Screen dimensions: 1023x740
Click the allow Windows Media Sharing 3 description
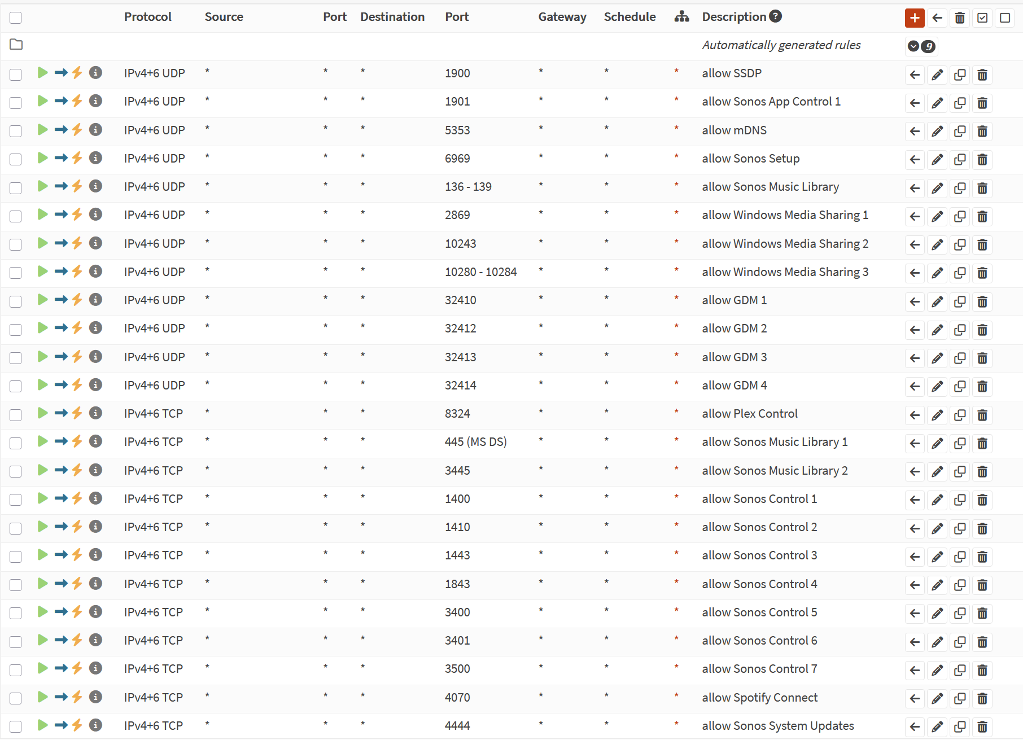(x=785, y=272)
